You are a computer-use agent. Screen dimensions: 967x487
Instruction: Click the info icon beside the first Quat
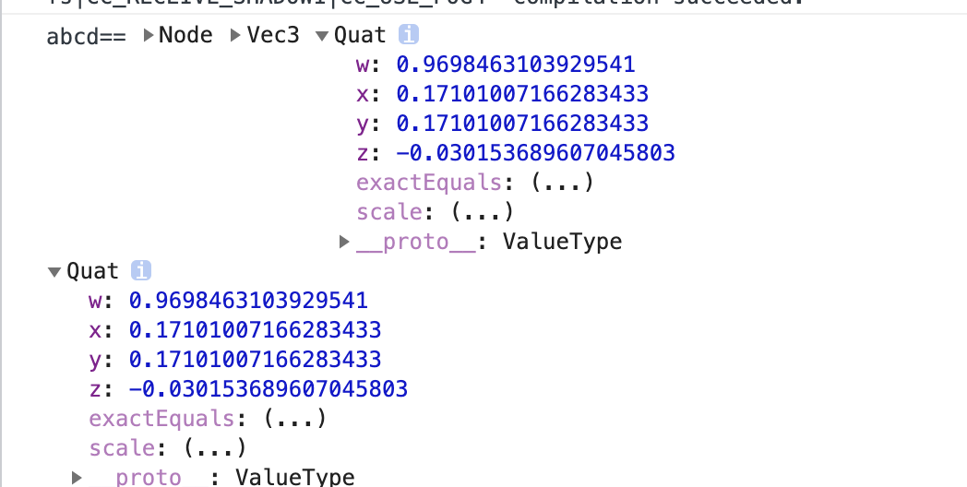point(408,36)
